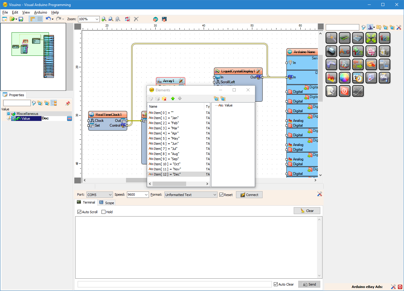Select the Properties tab
The height and width of the screenshot is (291, 404).
point(14,95)
